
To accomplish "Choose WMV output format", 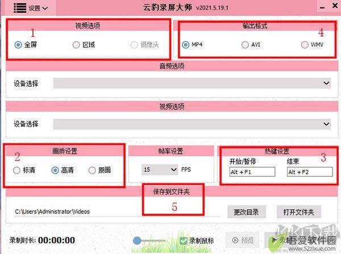I will (x=305, y=45).
